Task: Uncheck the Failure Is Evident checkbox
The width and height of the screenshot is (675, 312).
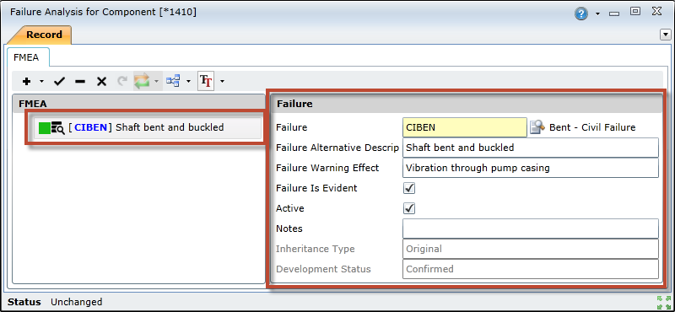Action: click(409, 188)
